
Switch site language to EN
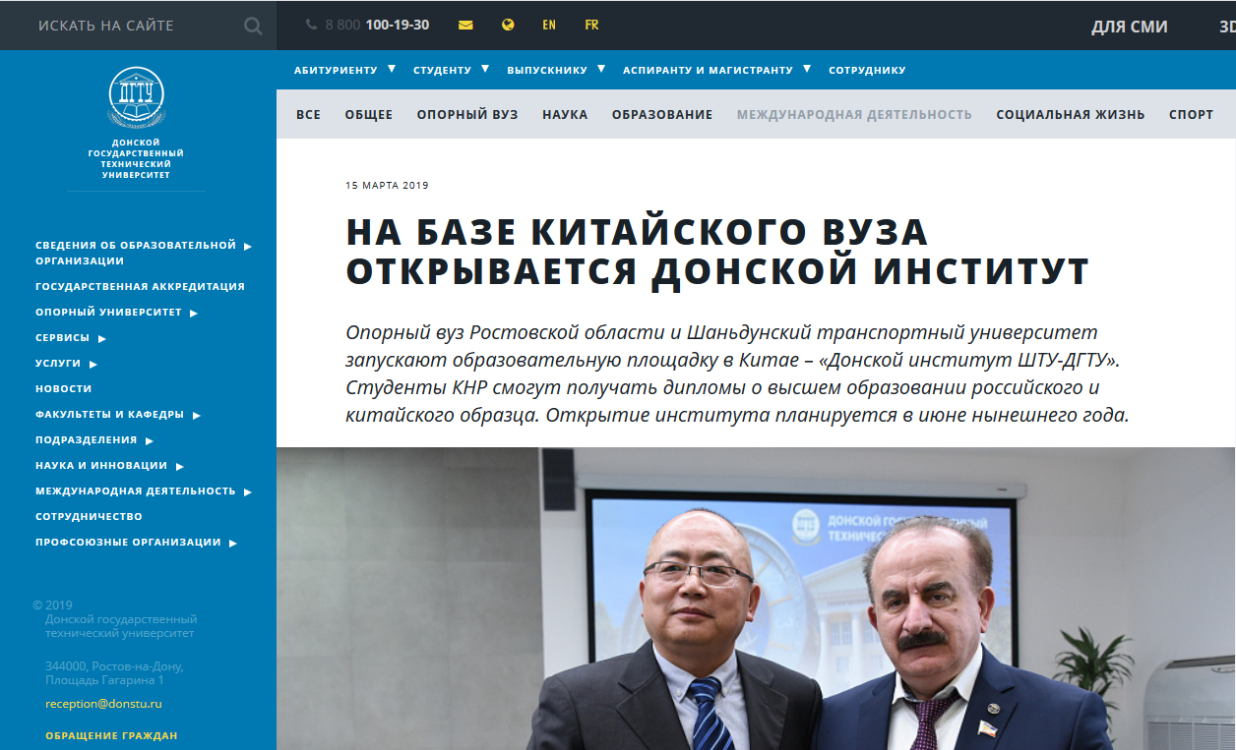pyautogui.click(x=549, y=26)
